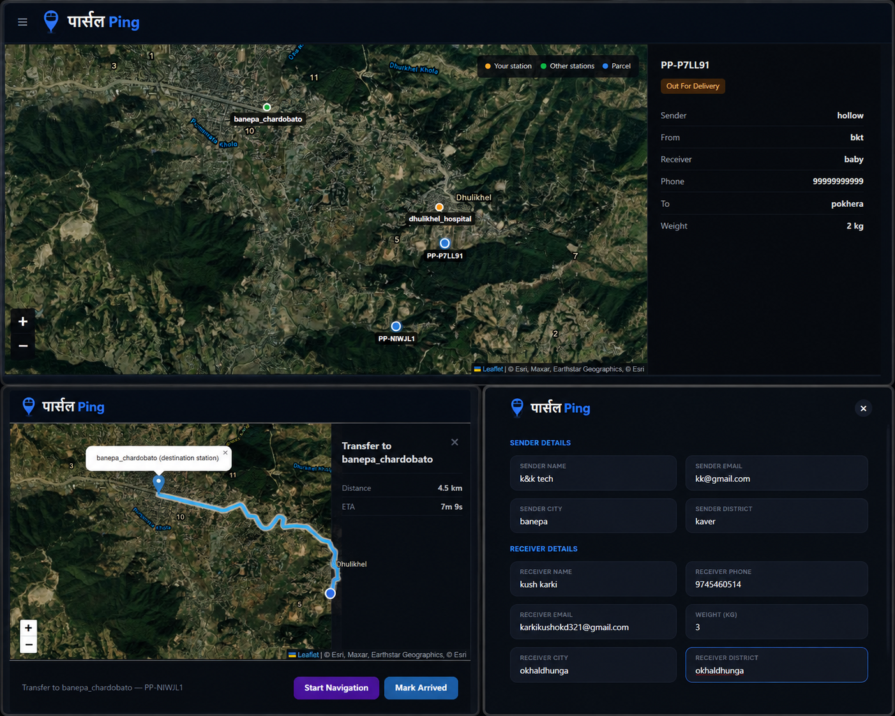
Task: Edit the Sender Name field
Action: tap(593, 473)
